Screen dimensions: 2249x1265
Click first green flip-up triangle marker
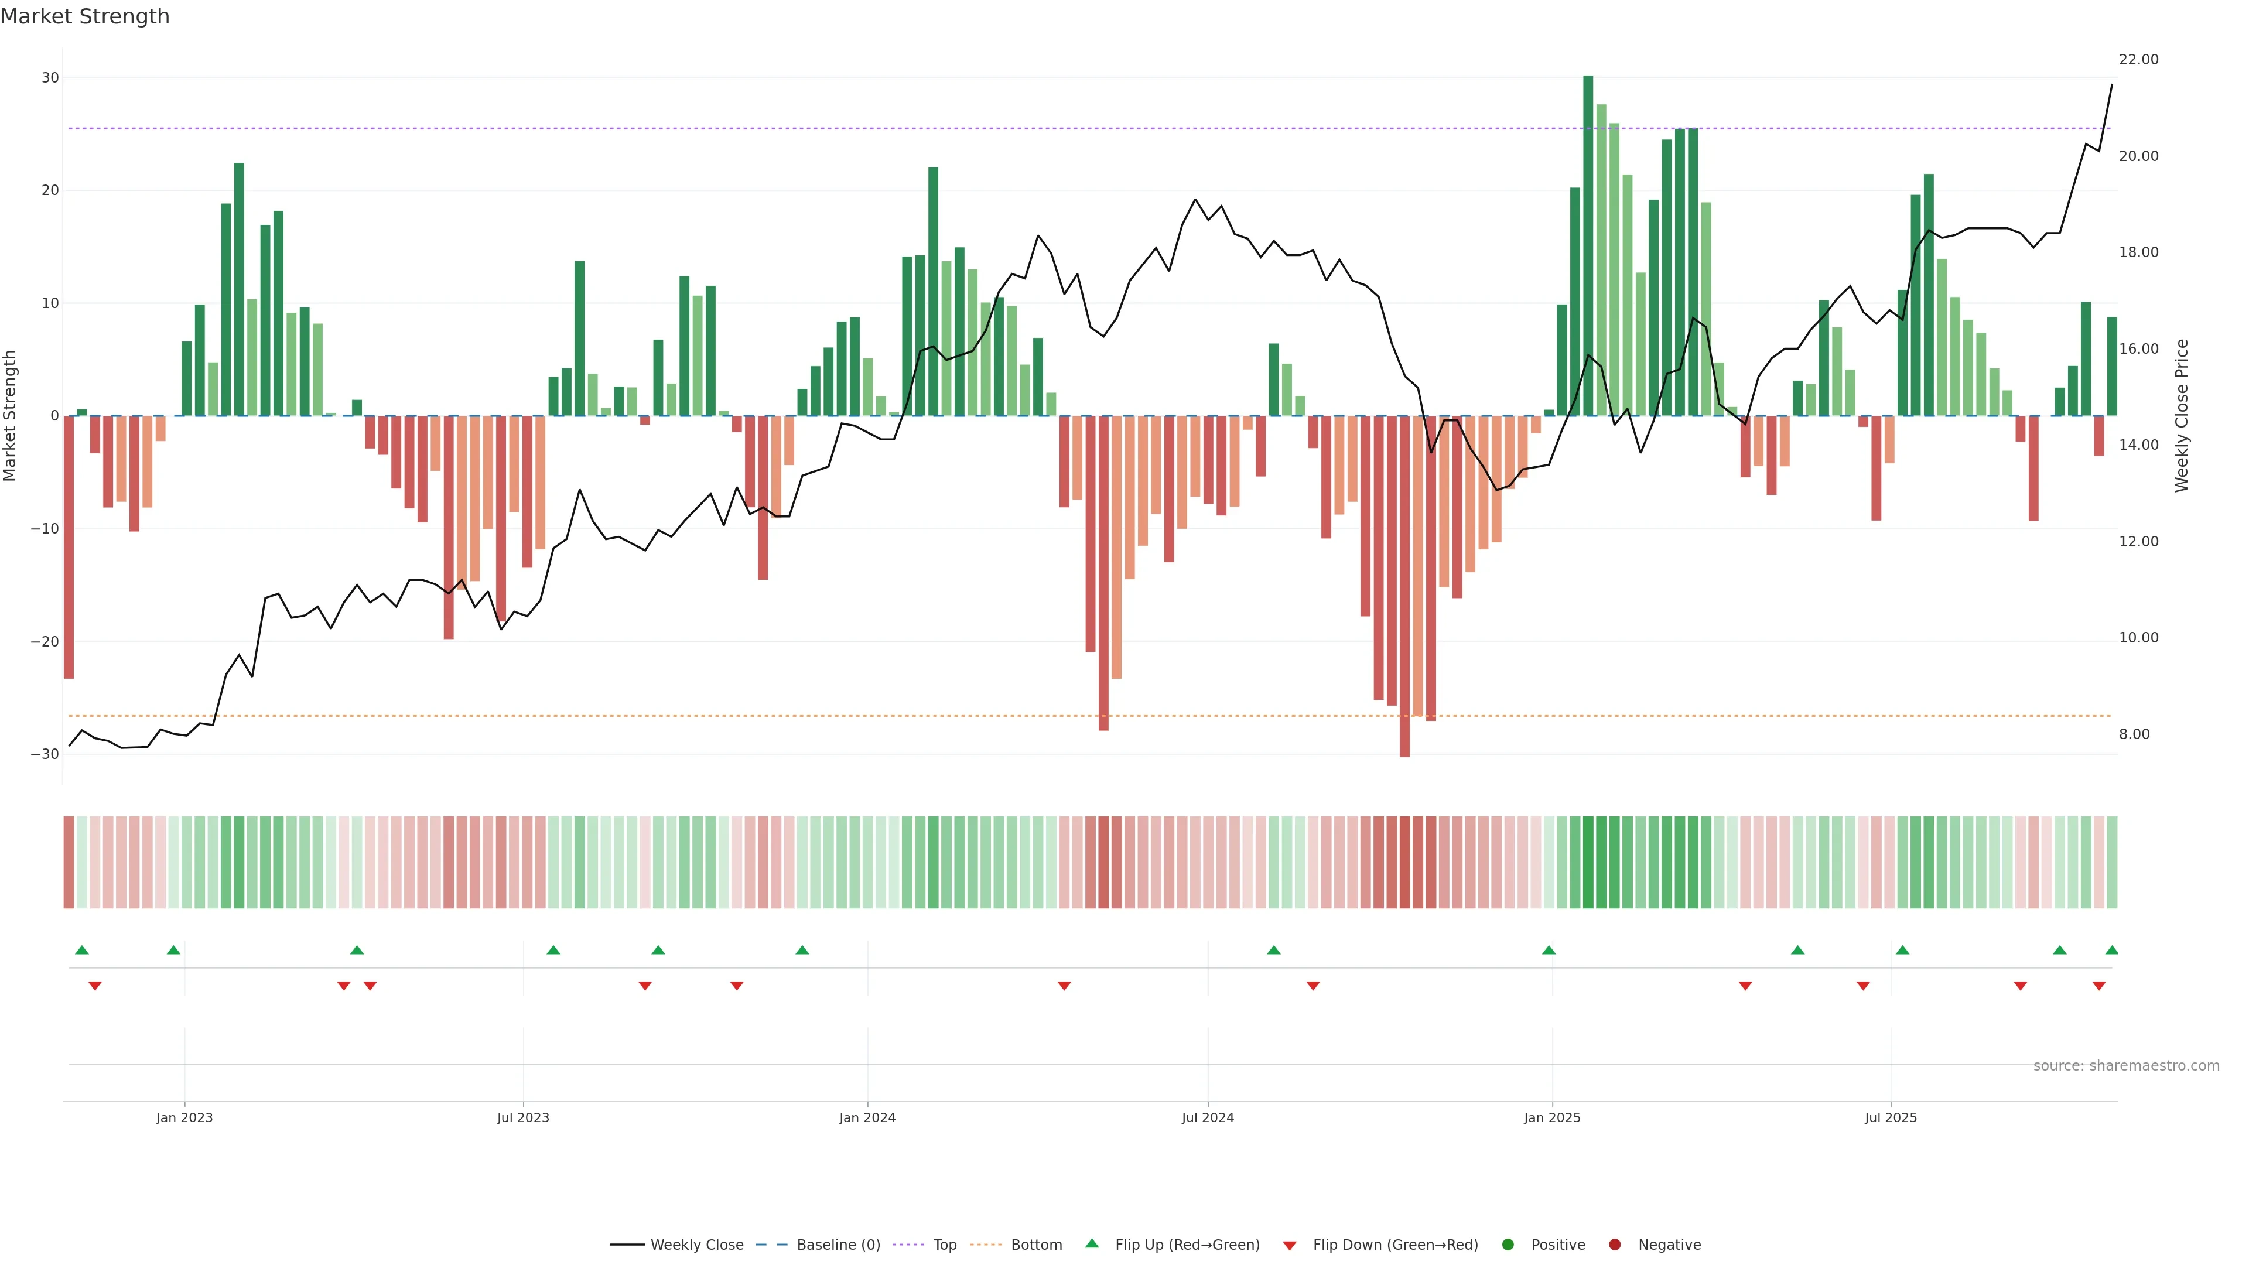click(x=82, y=950)
